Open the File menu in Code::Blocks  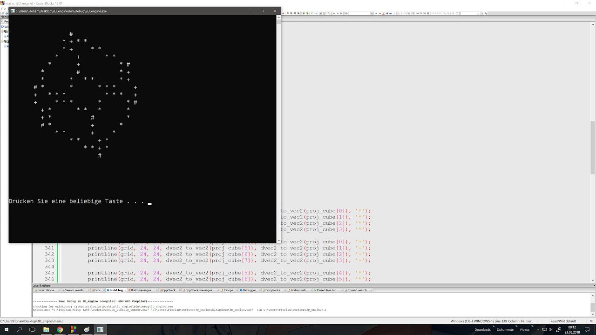tap(3, 9)
